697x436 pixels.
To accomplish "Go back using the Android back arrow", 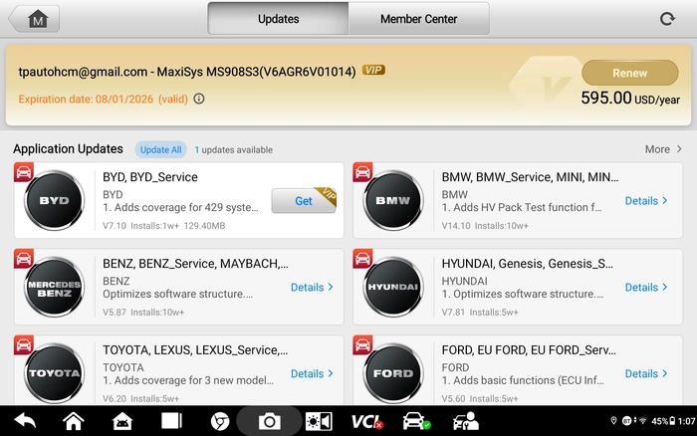I will 25,420.
